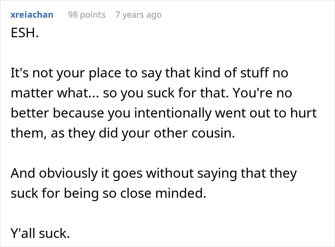Click the word obviously in third paragraph
This screenshot has width=335, height=247.
pos(68,173)
